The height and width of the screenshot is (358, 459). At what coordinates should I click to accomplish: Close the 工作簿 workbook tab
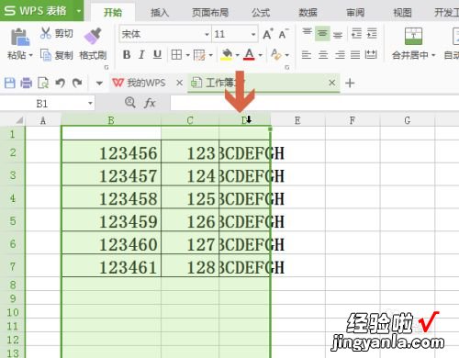332,83
